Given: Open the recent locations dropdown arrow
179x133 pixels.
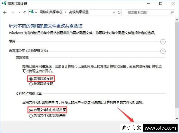Looking at the screenshot, I should 19,12.
